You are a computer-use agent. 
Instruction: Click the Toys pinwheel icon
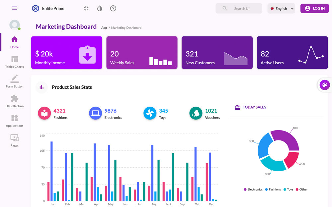click(x=150, y=113)
